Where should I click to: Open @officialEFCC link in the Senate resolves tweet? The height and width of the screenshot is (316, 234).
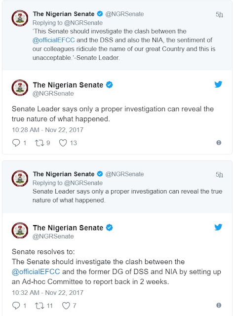coord(36,272)
